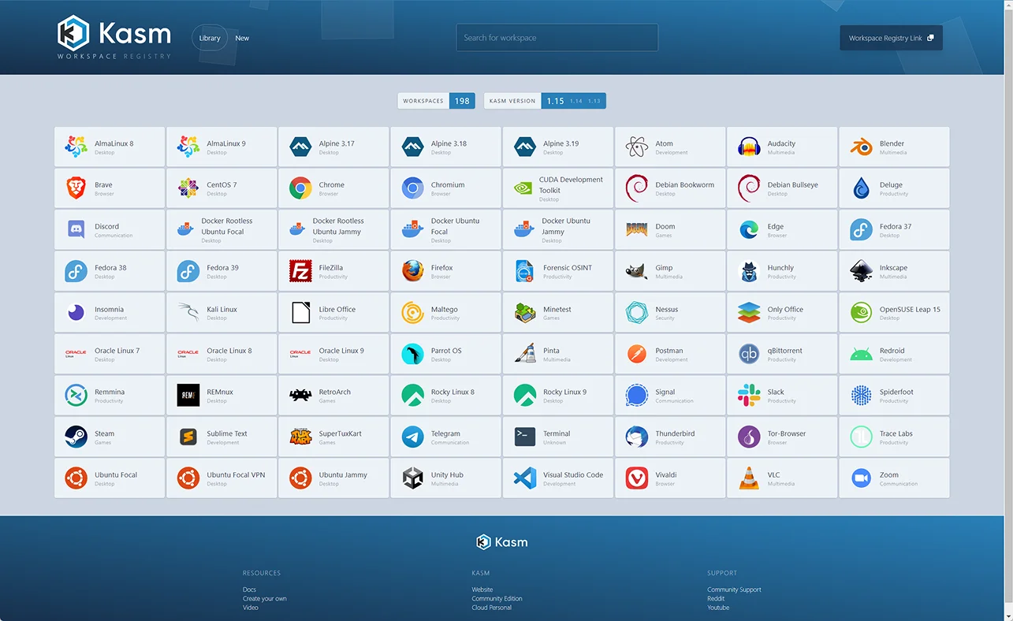Click the workspace search field

pyautogui.click(x=557, y=37)
